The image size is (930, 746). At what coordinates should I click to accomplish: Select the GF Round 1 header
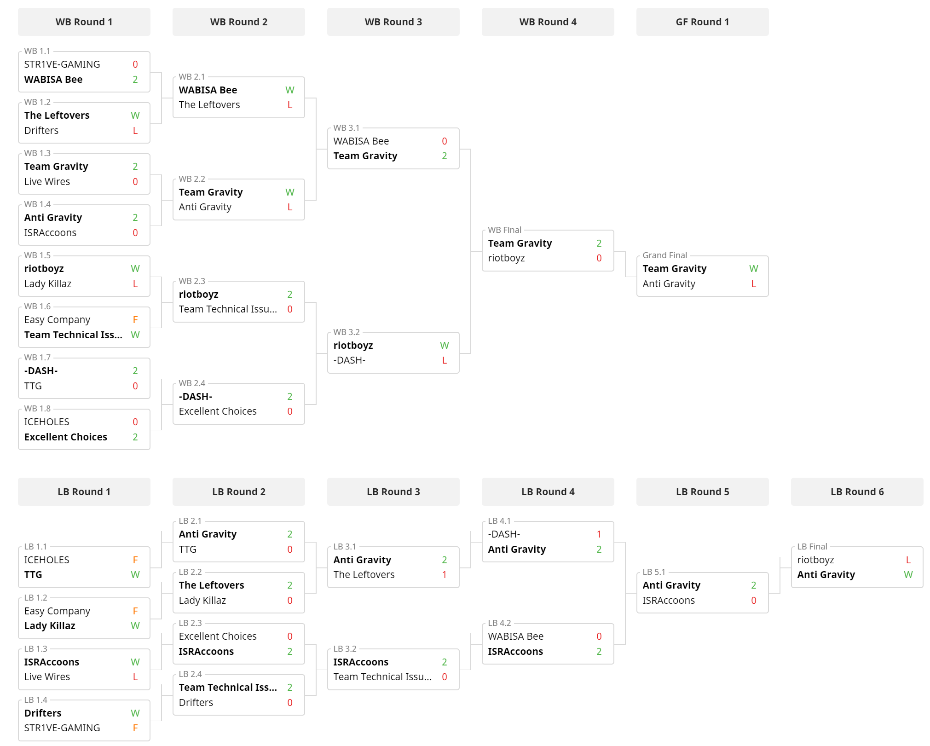tap(702, 22)
